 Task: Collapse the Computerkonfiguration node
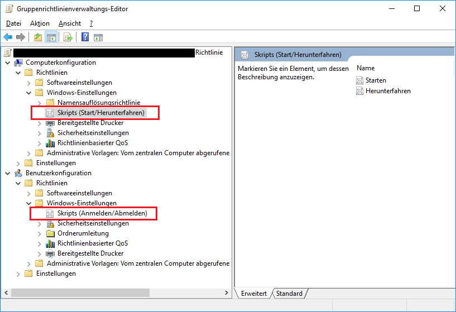pos(7,63)
